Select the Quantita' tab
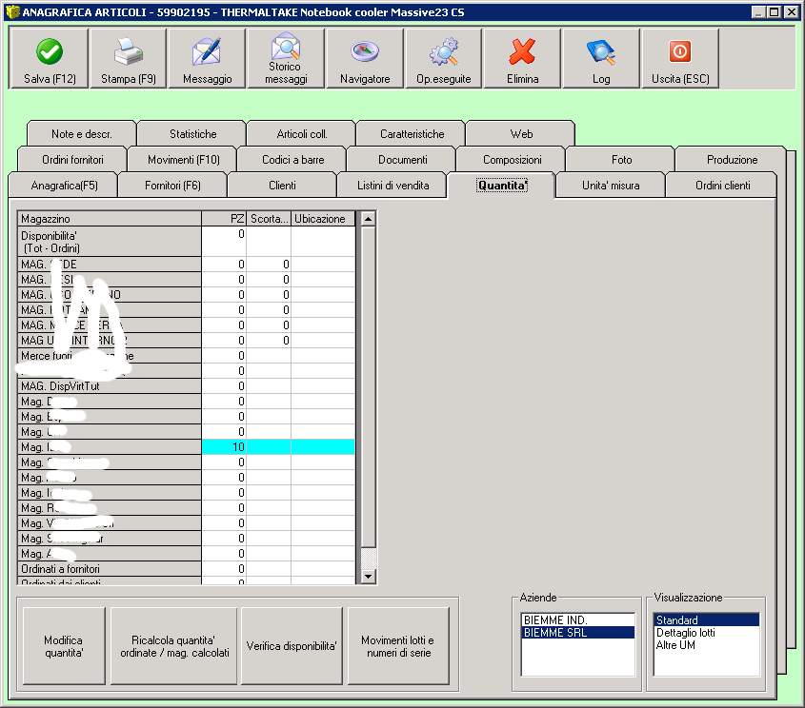Image resolution: width=805 pixels, height=708 pixels. (502, 185)
